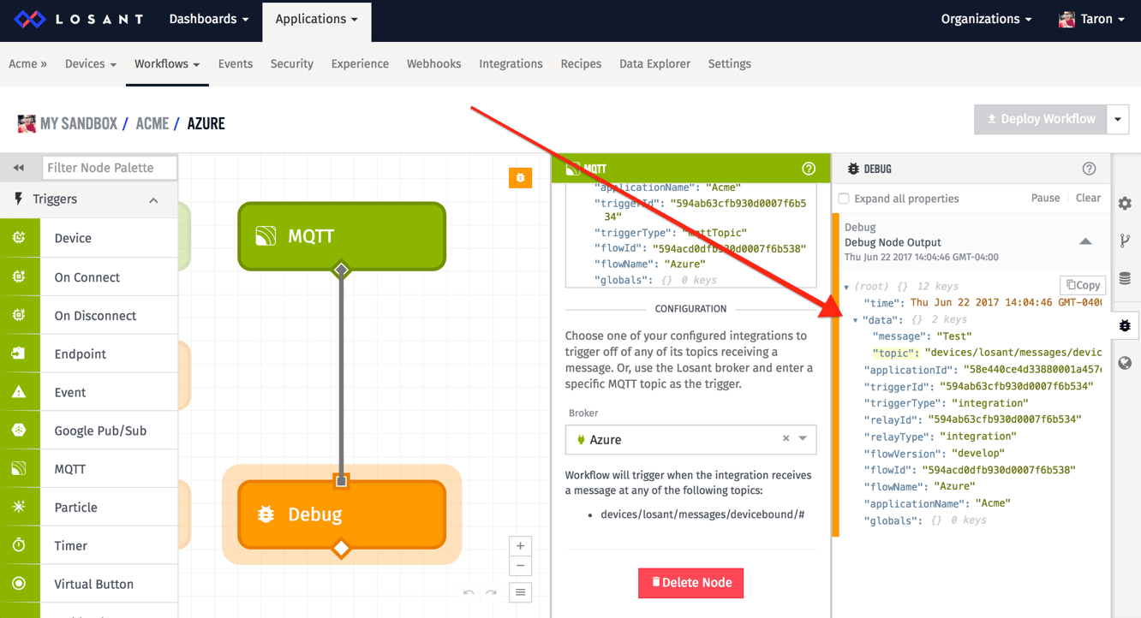
Task: Open the Dashboards menu
Action: 208,19
